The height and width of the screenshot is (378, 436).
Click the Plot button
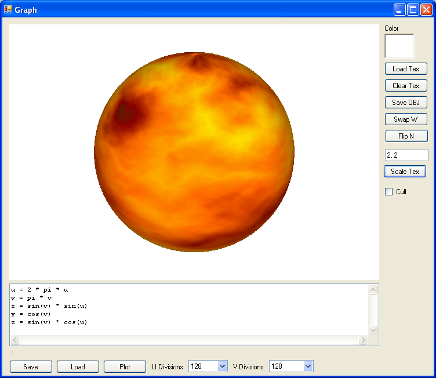click(x=125, y=367)
